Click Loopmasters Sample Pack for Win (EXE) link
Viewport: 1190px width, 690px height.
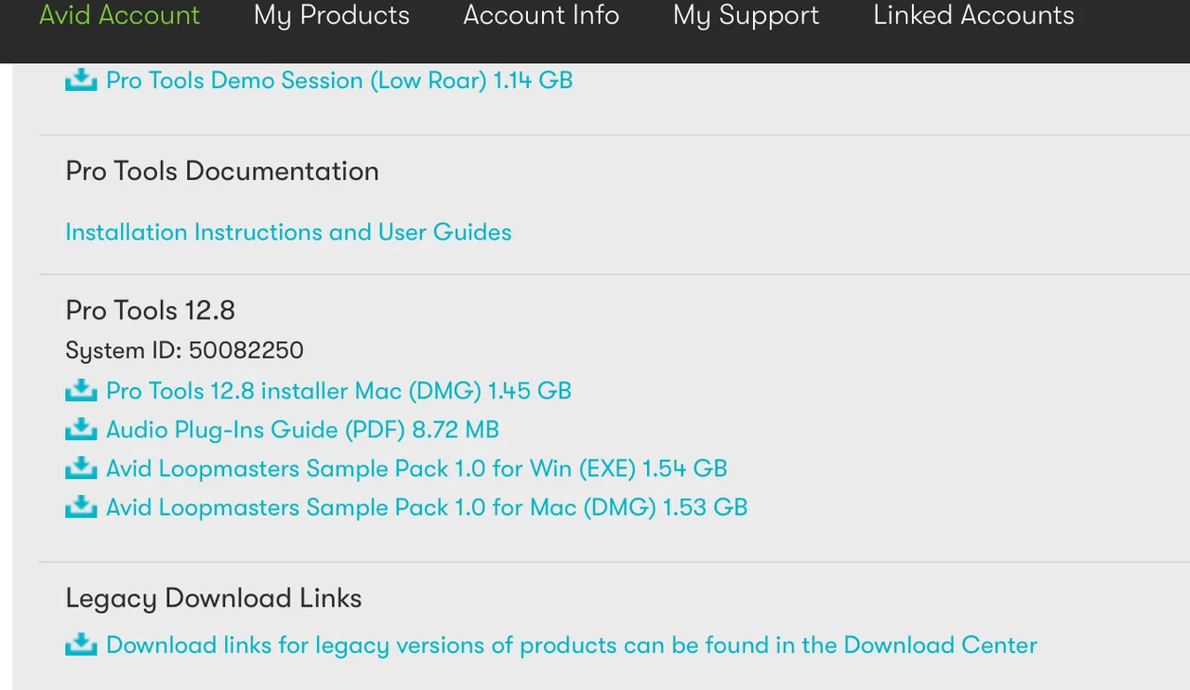point(416,469)
